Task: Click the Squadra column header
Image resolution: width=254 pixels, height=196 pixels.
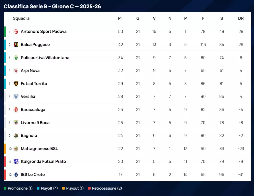Action: (x=21, y=18)
